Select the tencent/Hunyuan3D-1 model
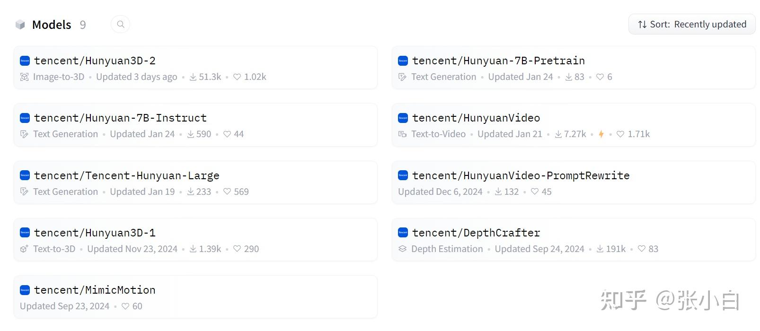Viewport: 760px width, 331px height. point(95,233)
